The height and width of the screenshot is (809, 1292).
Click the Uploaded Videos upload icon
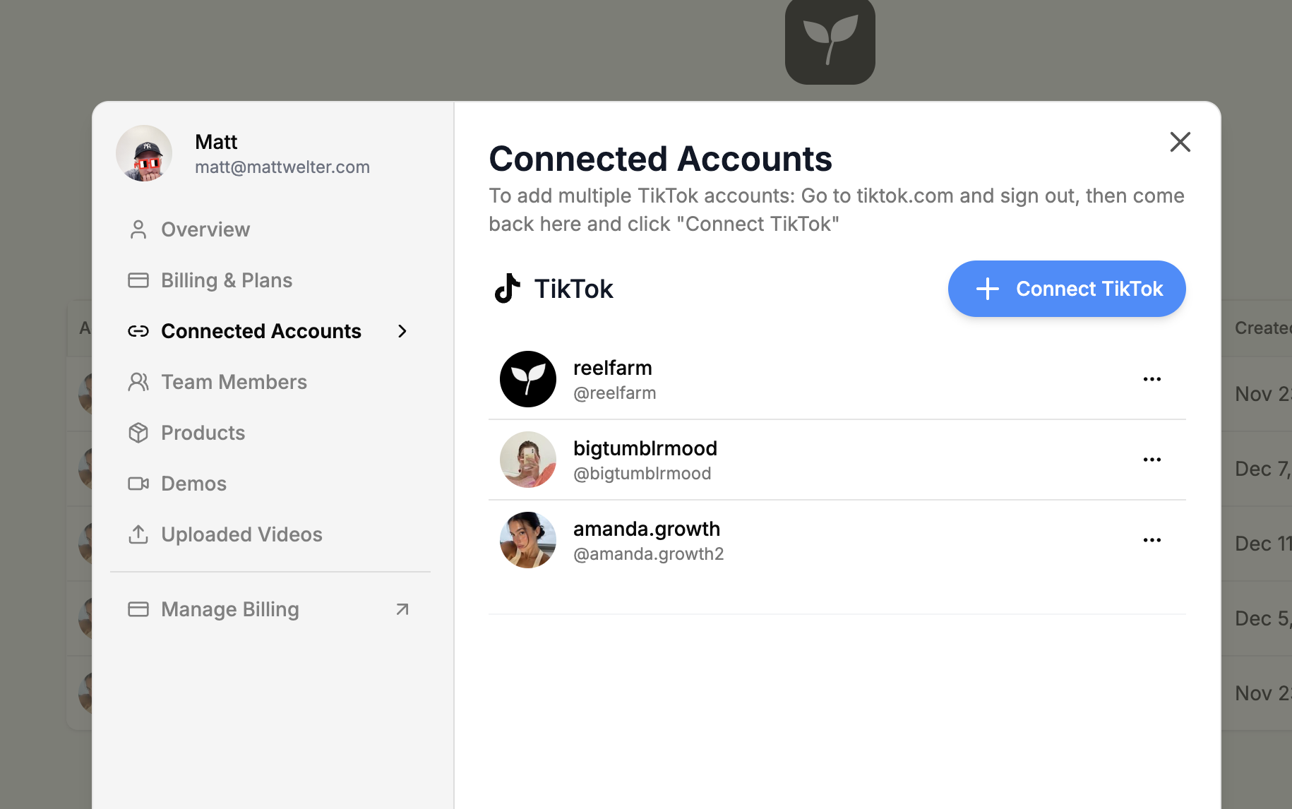tap(138, 534)
